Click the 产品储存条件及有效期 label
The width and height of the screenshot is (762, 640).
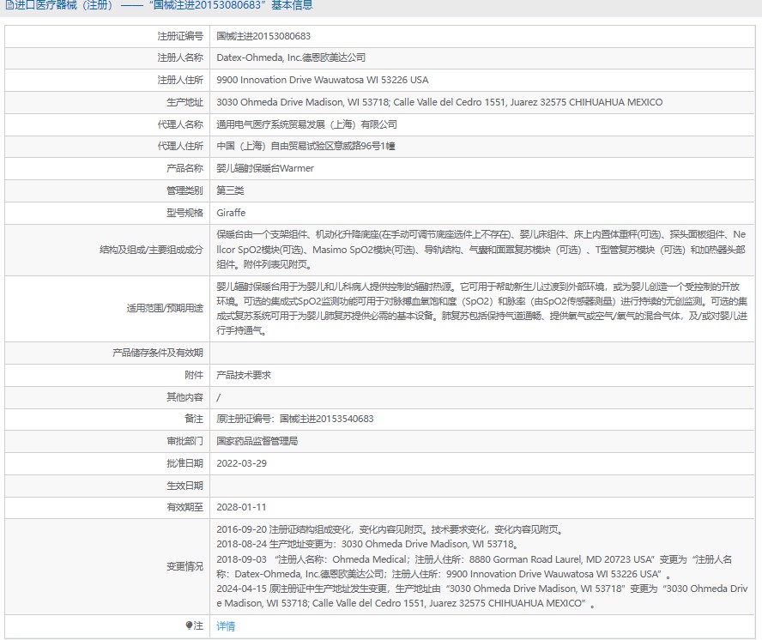tap(157, 353)
